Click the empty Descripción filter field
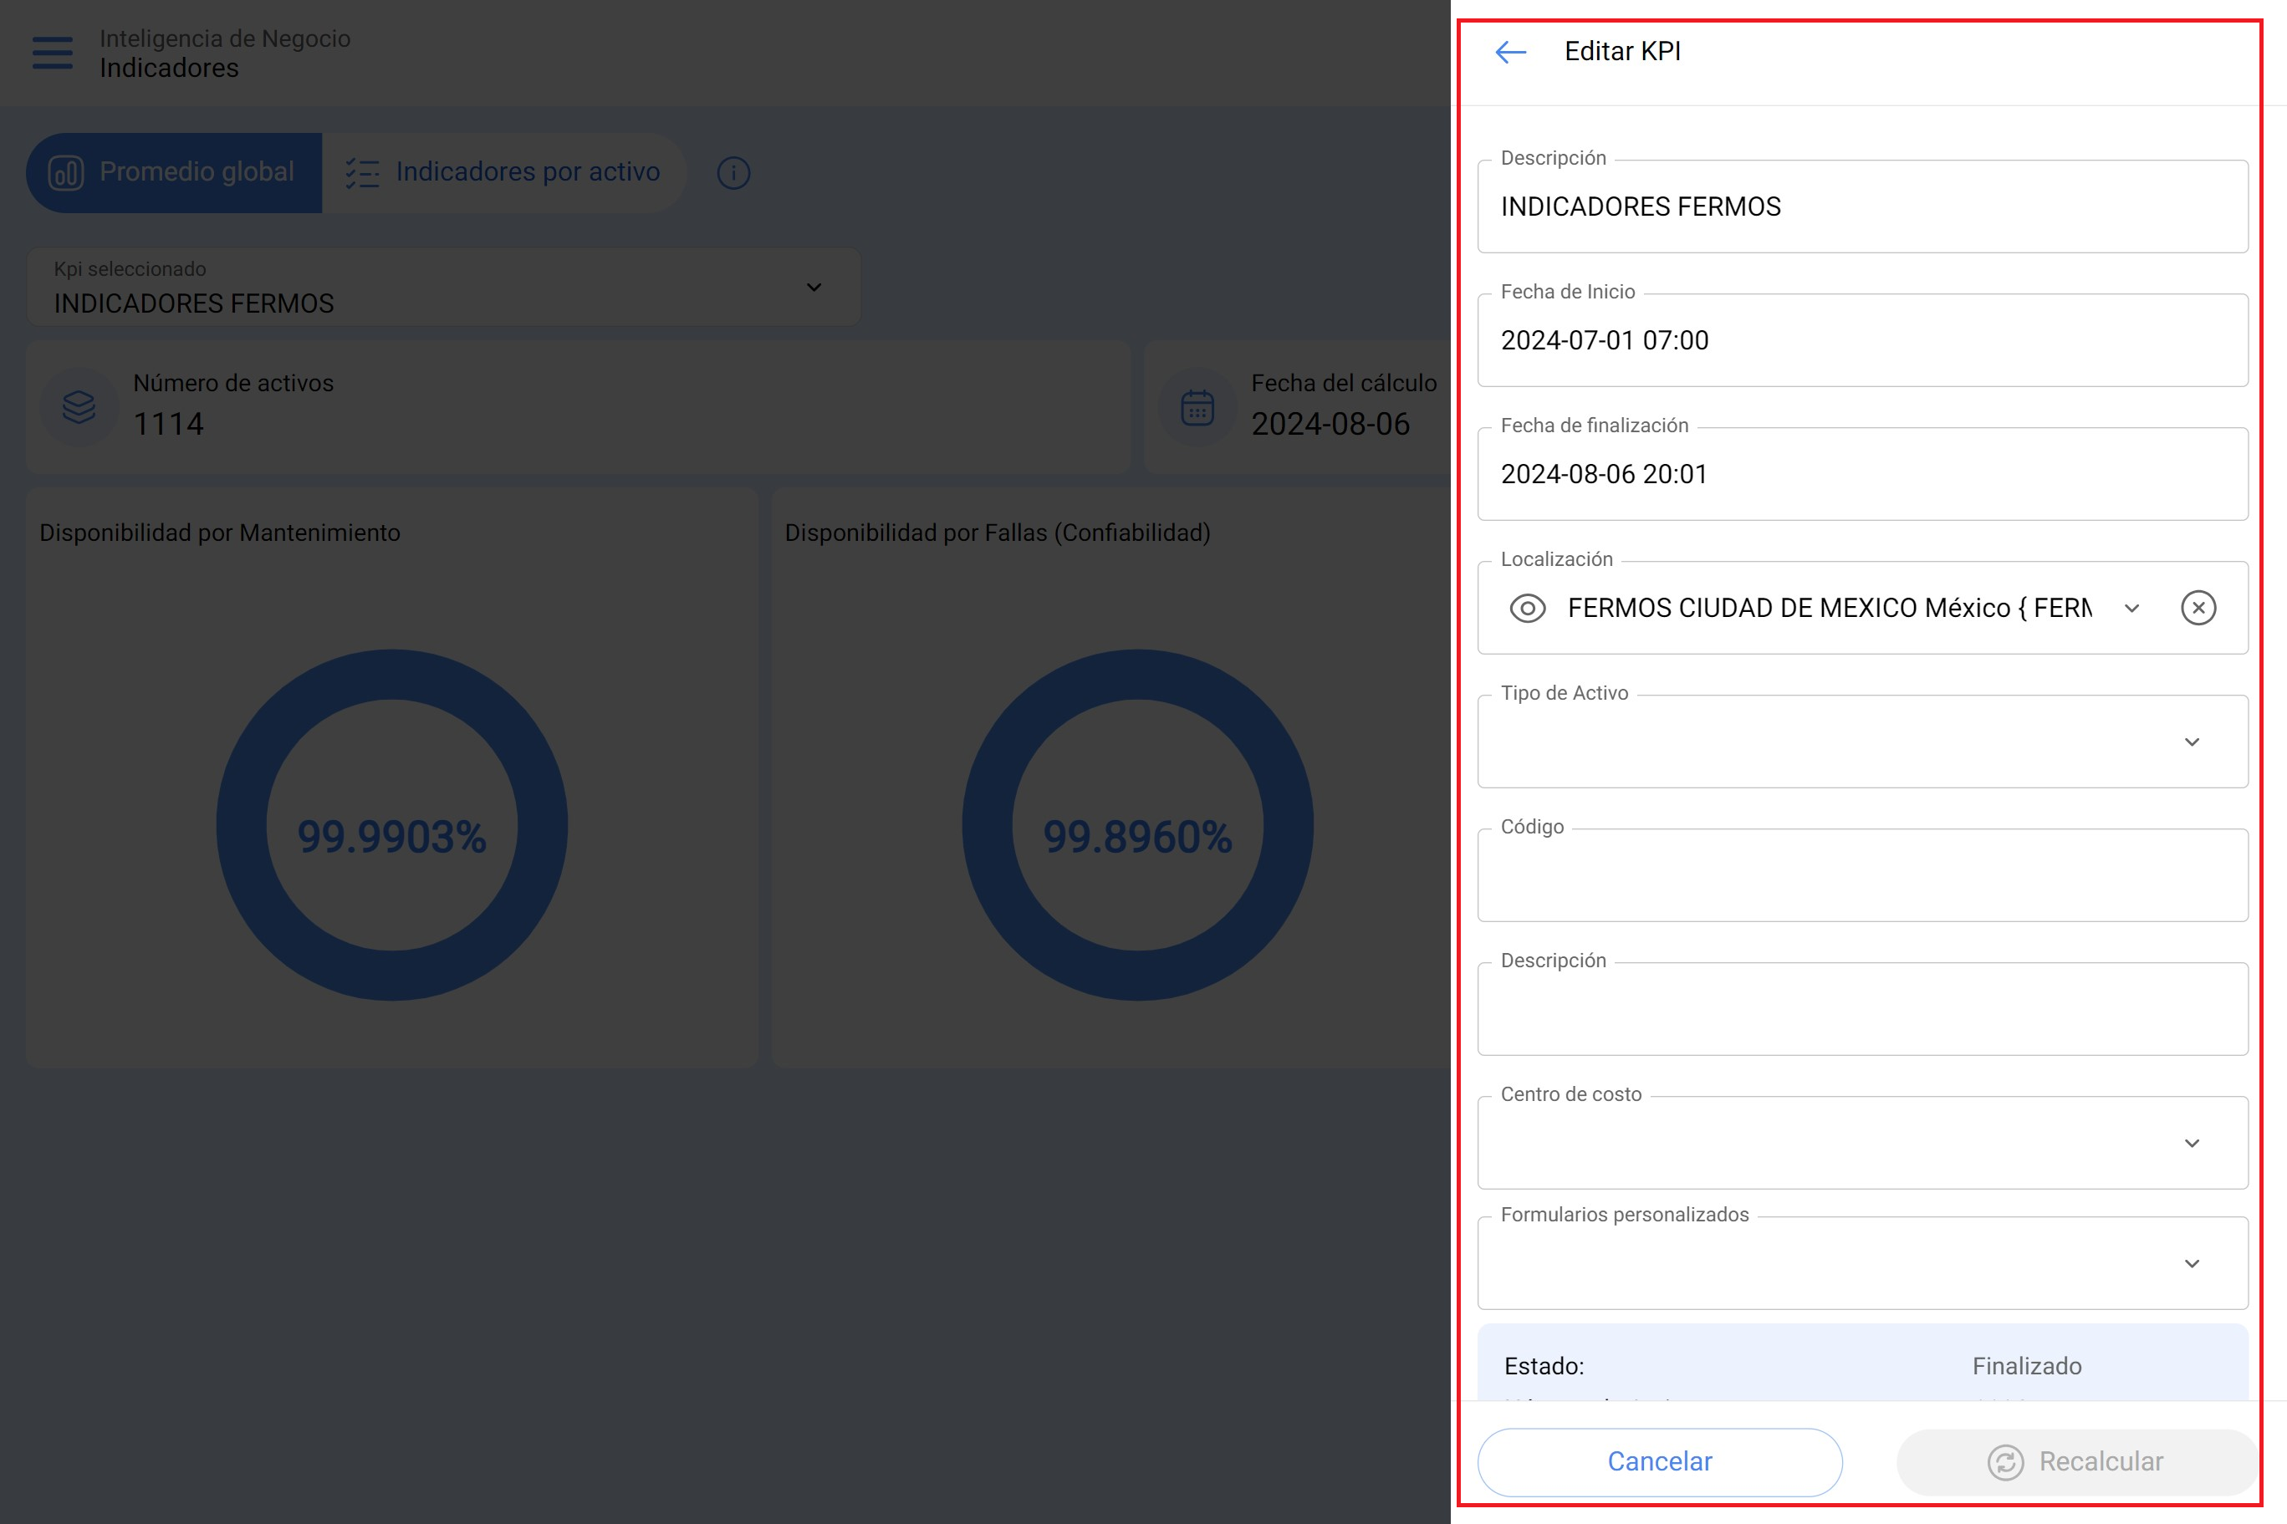Viewport: 2287px width, 1524px height. click(x=1862, y=1009)
